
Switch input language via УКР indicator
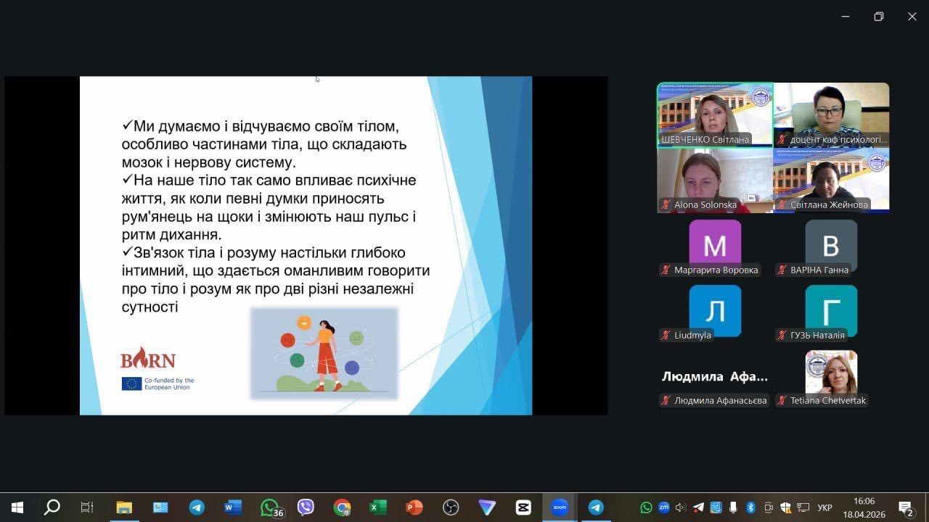[x=824, y=507]
